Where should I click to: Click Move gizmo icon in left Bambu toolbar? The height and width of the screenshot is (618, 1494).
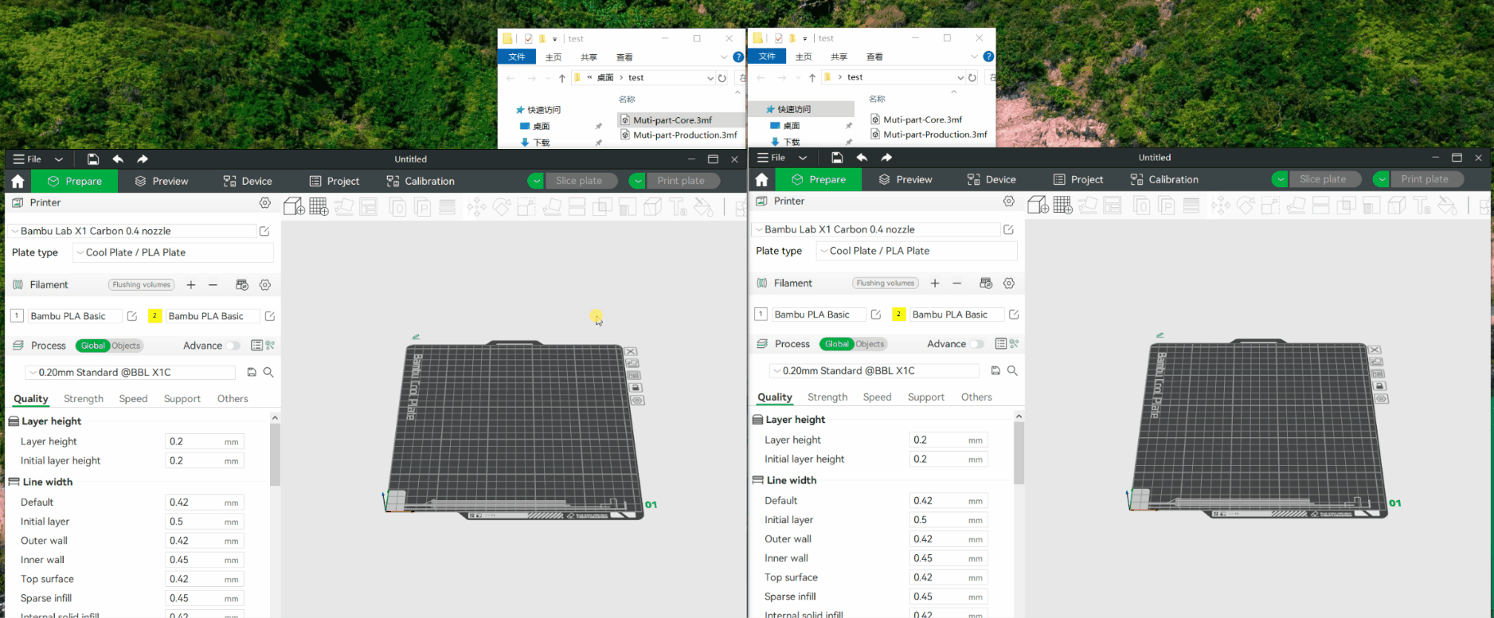(477, 207)
